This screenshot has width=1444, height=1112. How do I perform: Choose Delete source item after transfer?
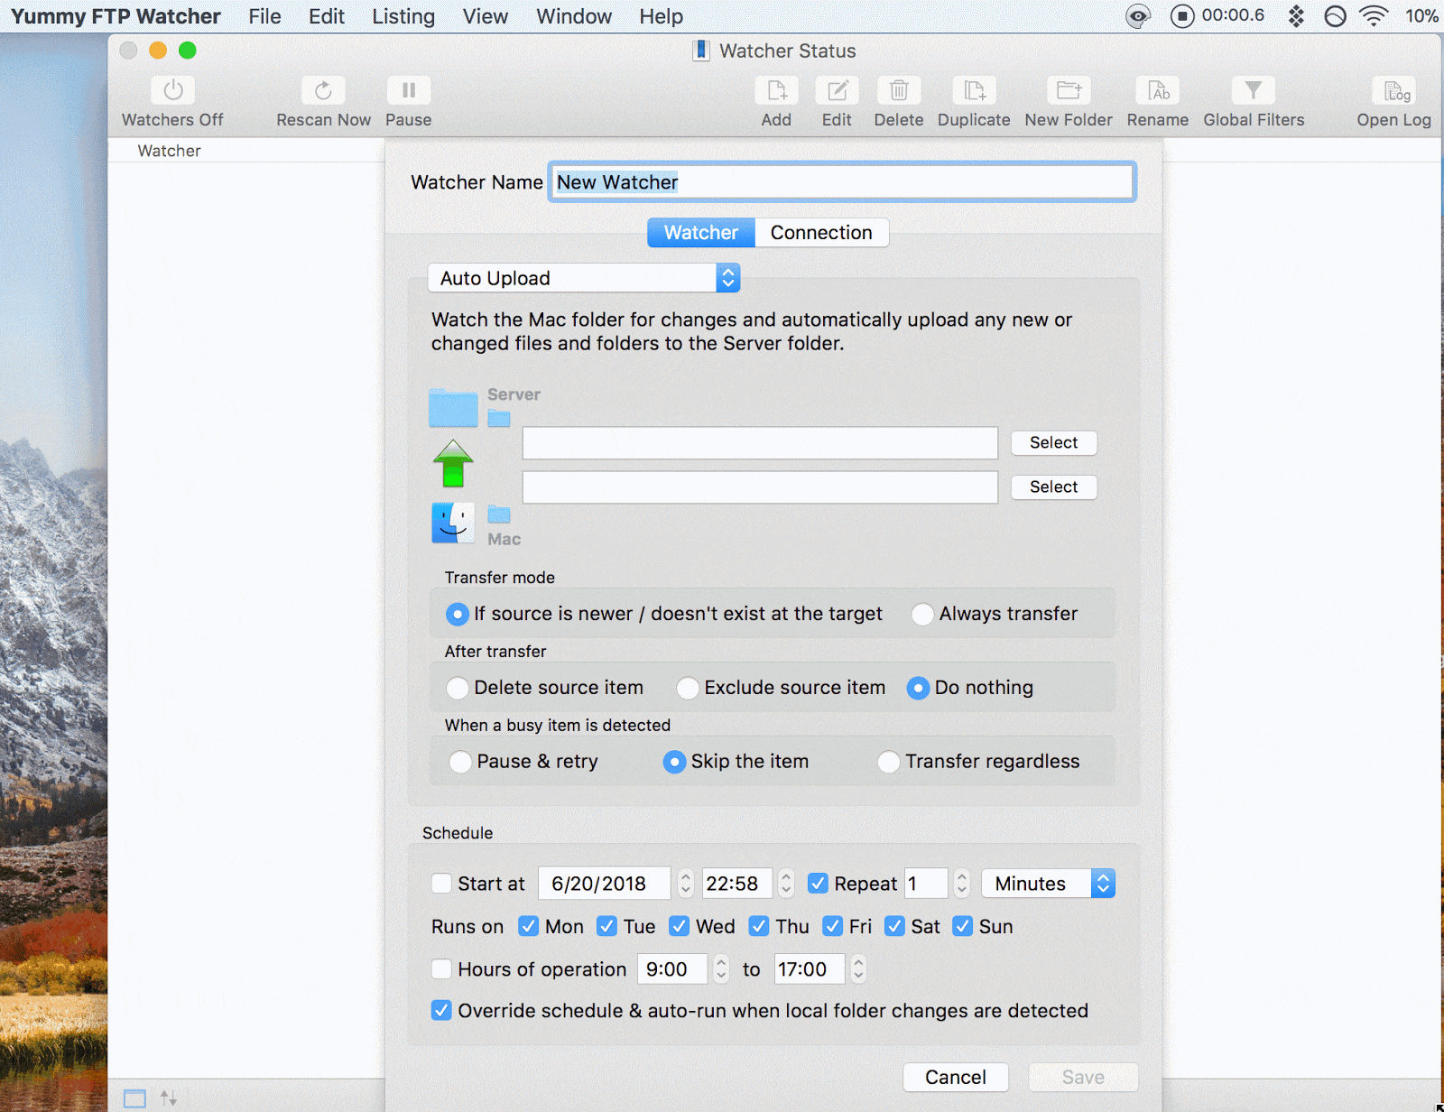(x=458, y=688)
